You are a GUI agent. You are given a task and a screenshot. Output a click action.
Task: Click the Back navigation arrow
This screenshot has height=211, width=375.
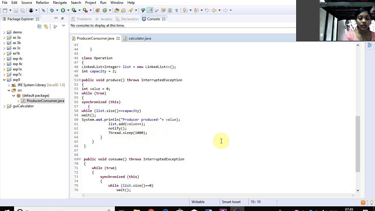point(214,10)
